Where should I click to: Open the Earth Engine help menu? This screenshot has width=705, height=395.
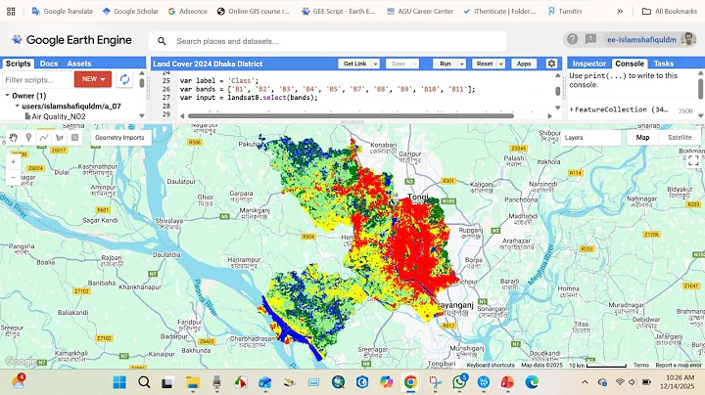572,39
